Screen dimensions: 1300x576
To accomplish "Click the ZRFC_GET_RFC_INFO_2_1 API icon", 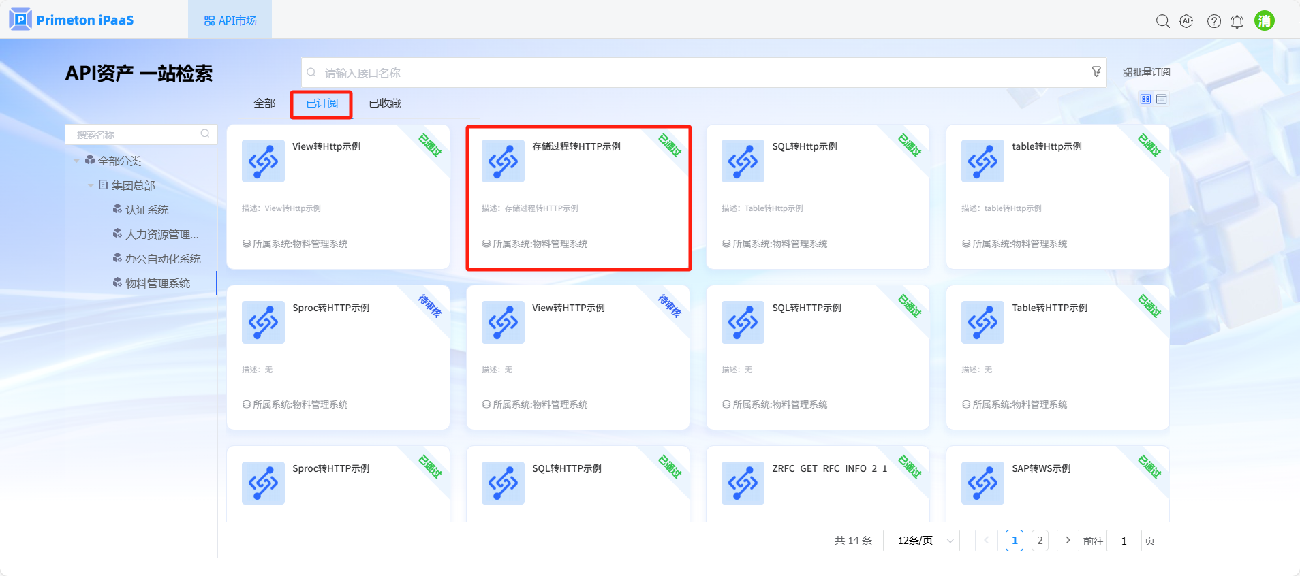I will click(x=742, y=483).
